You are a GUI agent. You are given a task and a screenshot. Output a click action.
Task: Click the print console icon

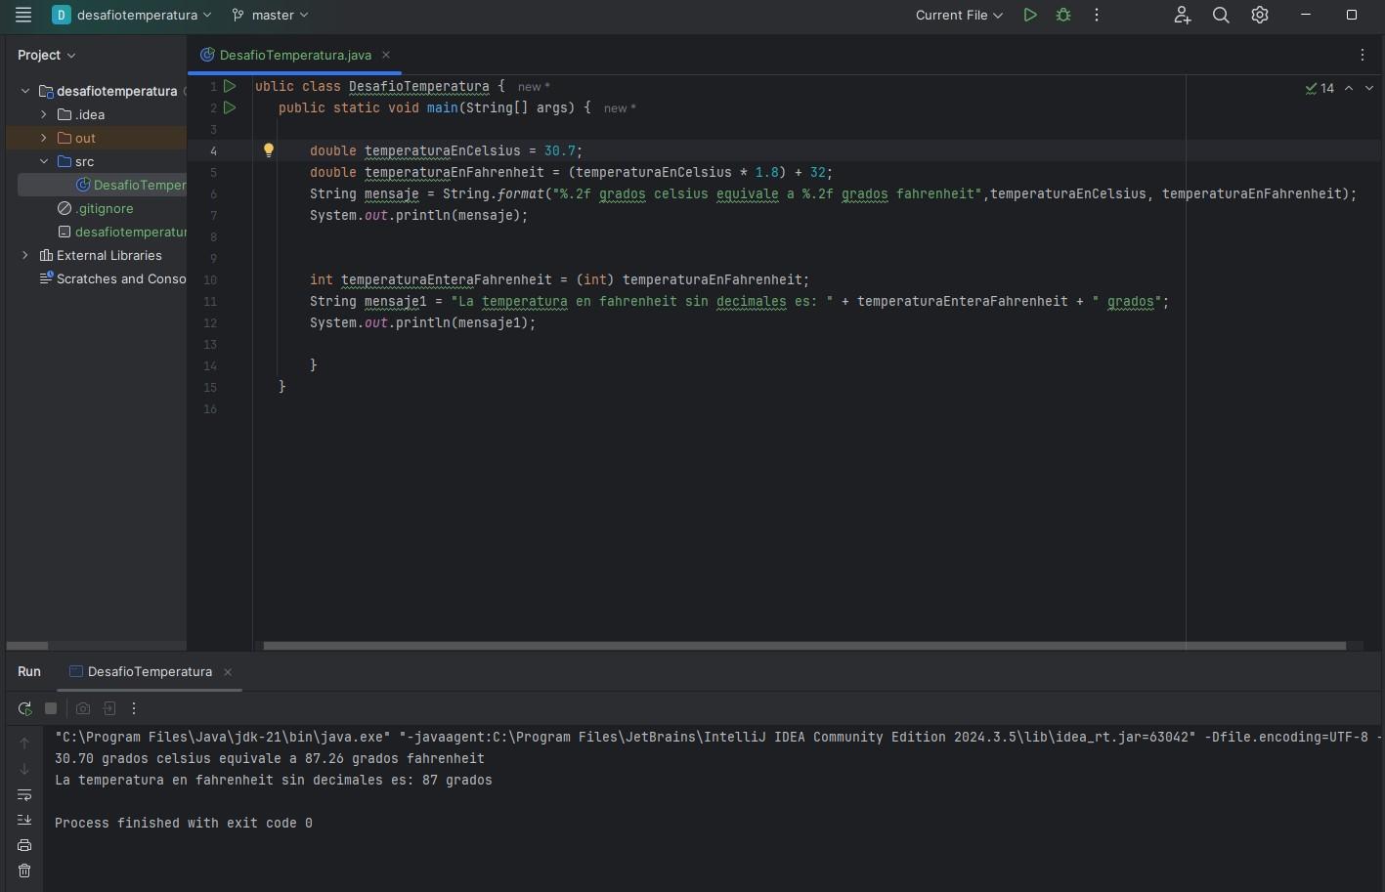point(24,845)
